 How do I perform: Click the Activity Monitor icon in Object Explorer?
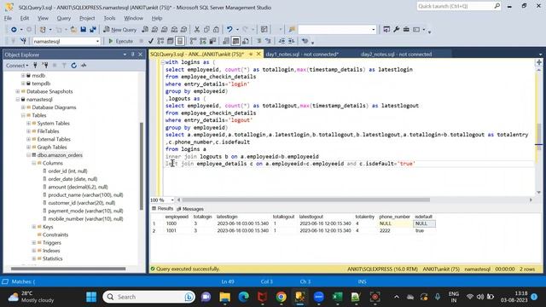pos(84,66)
